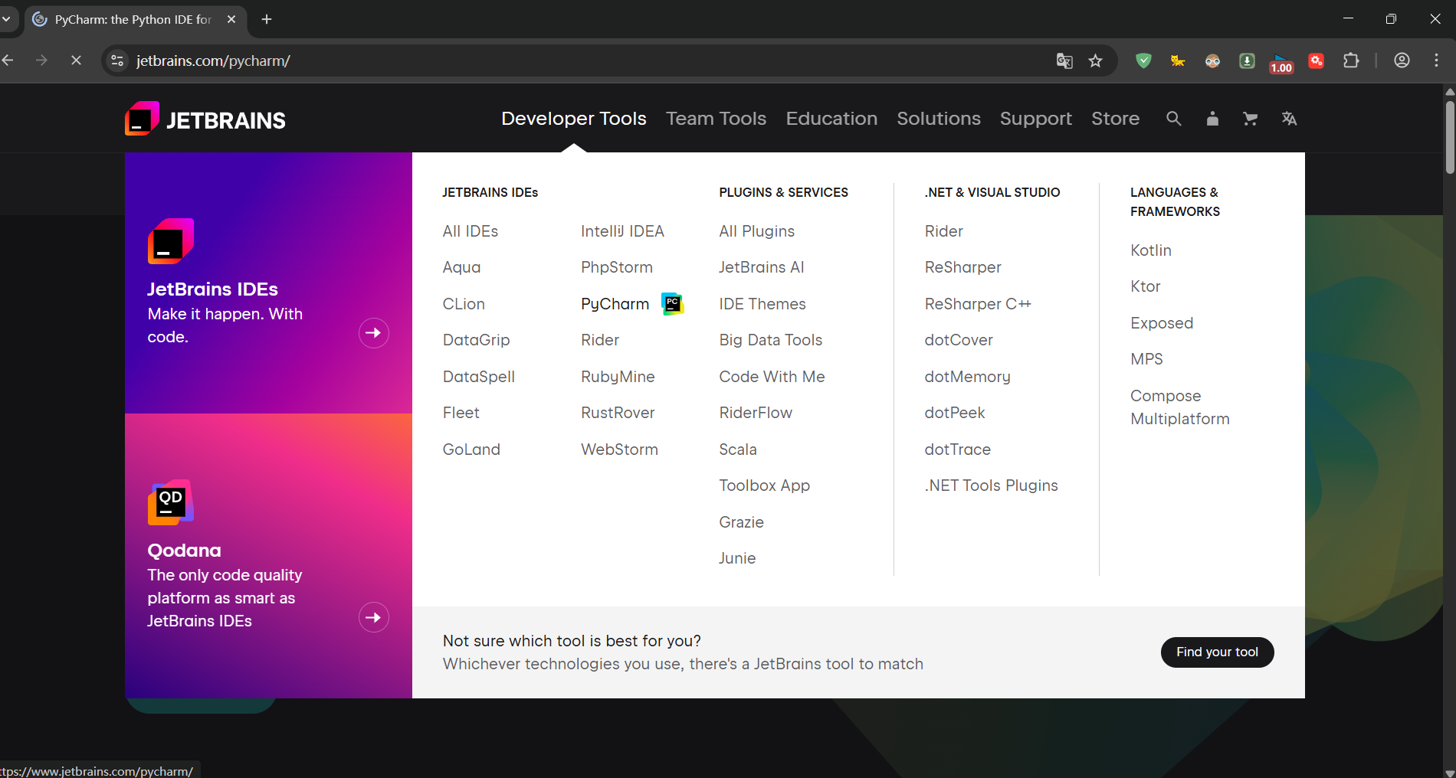This screenshot has width=1456, height=778.
Task: Open the Kotlin link
Action: [x=1151, y=250]
